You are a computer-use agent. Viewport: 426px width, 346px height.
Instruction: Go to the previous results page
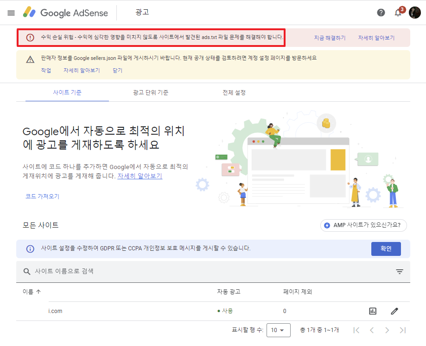tap(372, 330)
